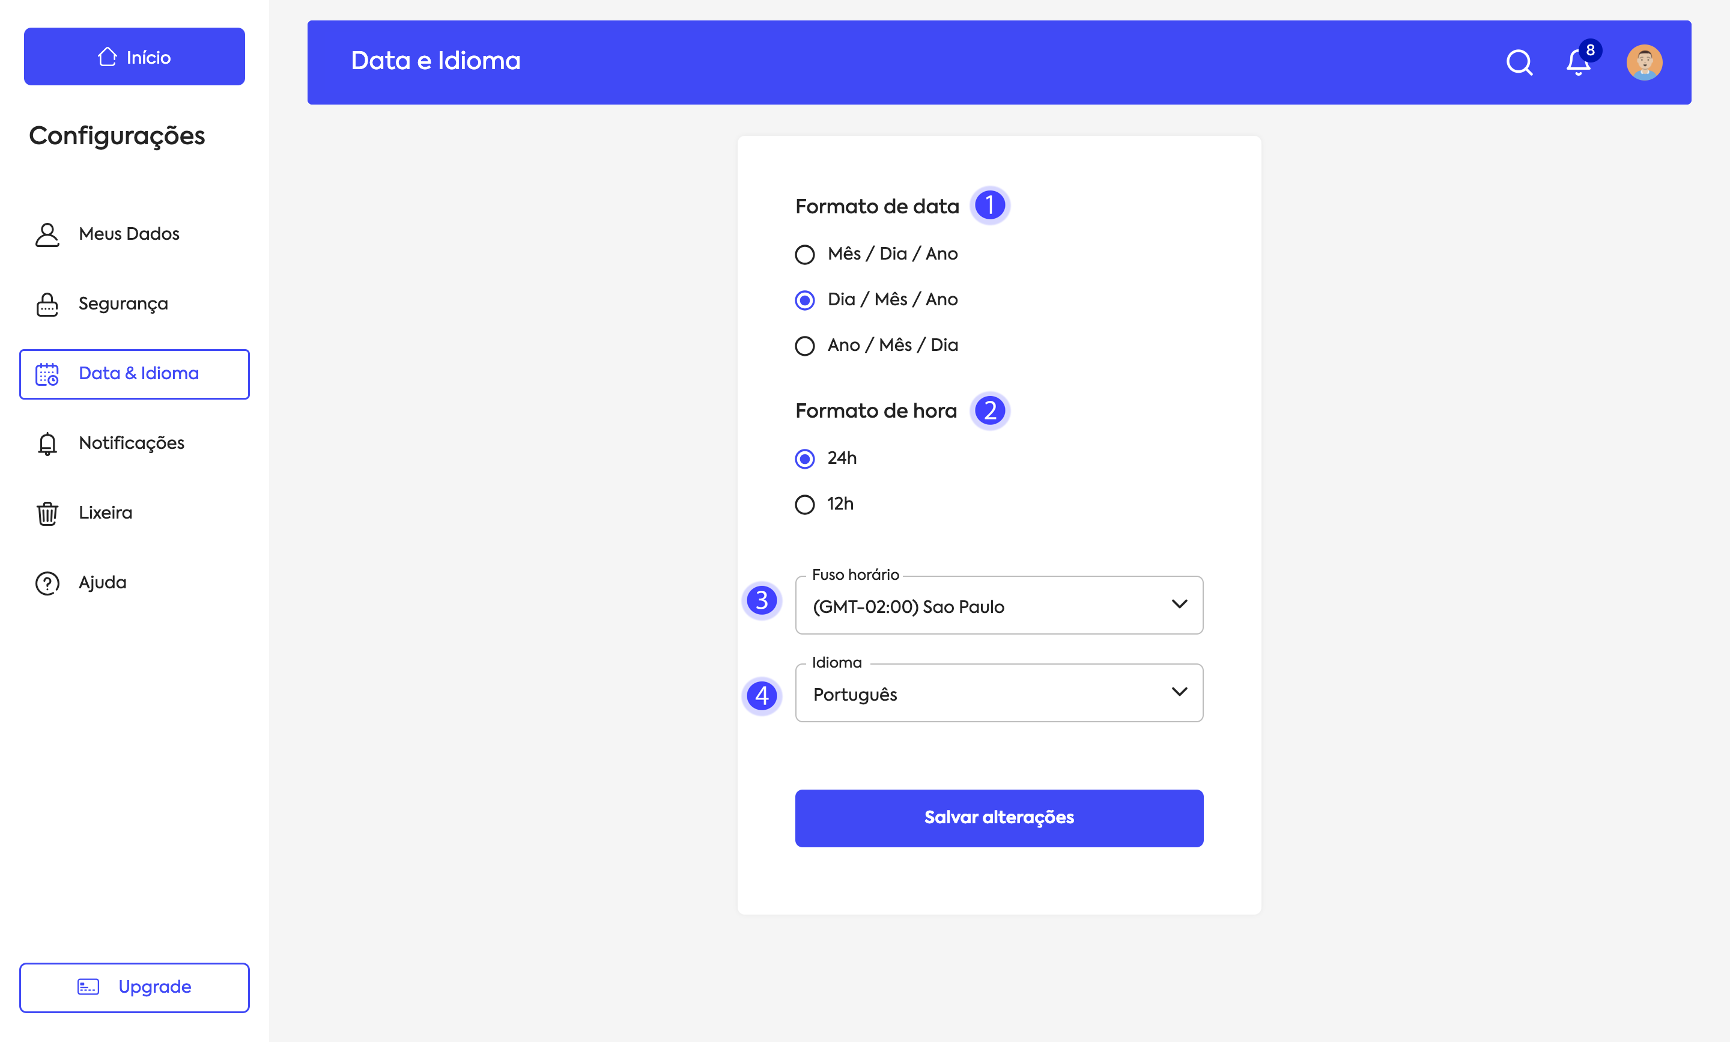Open the Idioma language dropdown
This screenshot has height=1042, width=1730.
(x=999, y=693)
